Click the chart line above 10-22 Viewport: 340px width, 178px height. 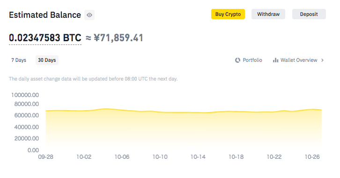point(274,112)
